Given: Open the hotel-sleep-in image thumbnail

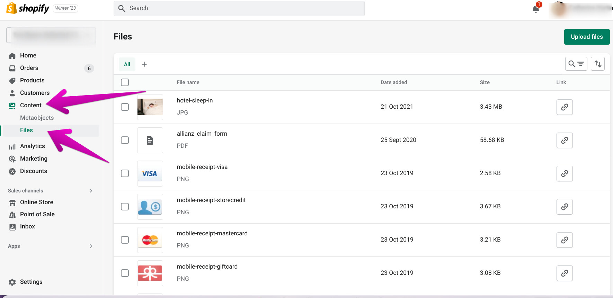Looking at the screenshot, I should 150,107.
